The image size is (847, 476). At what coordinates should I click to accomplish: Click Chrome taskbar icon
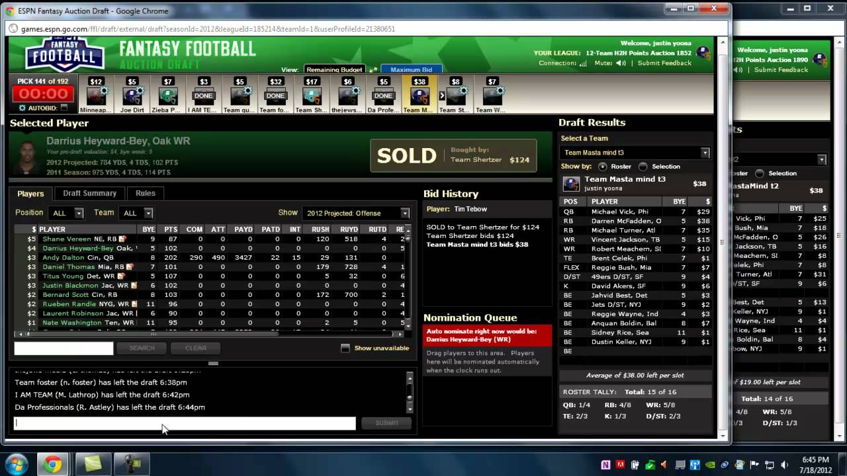tap(52, 464)
